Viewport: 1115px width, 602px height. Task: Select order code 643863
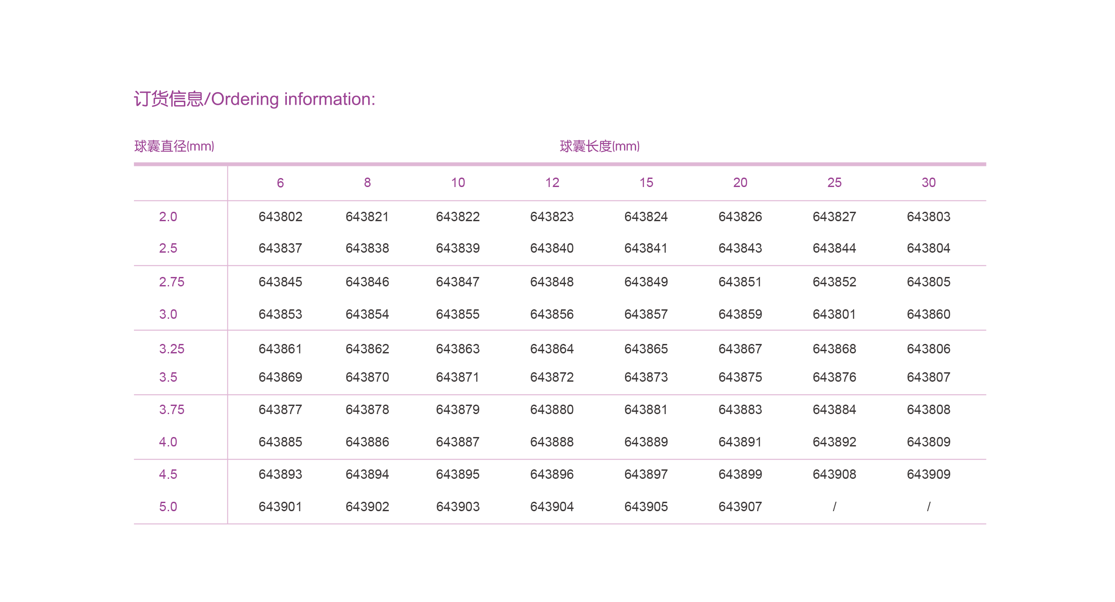458,349
